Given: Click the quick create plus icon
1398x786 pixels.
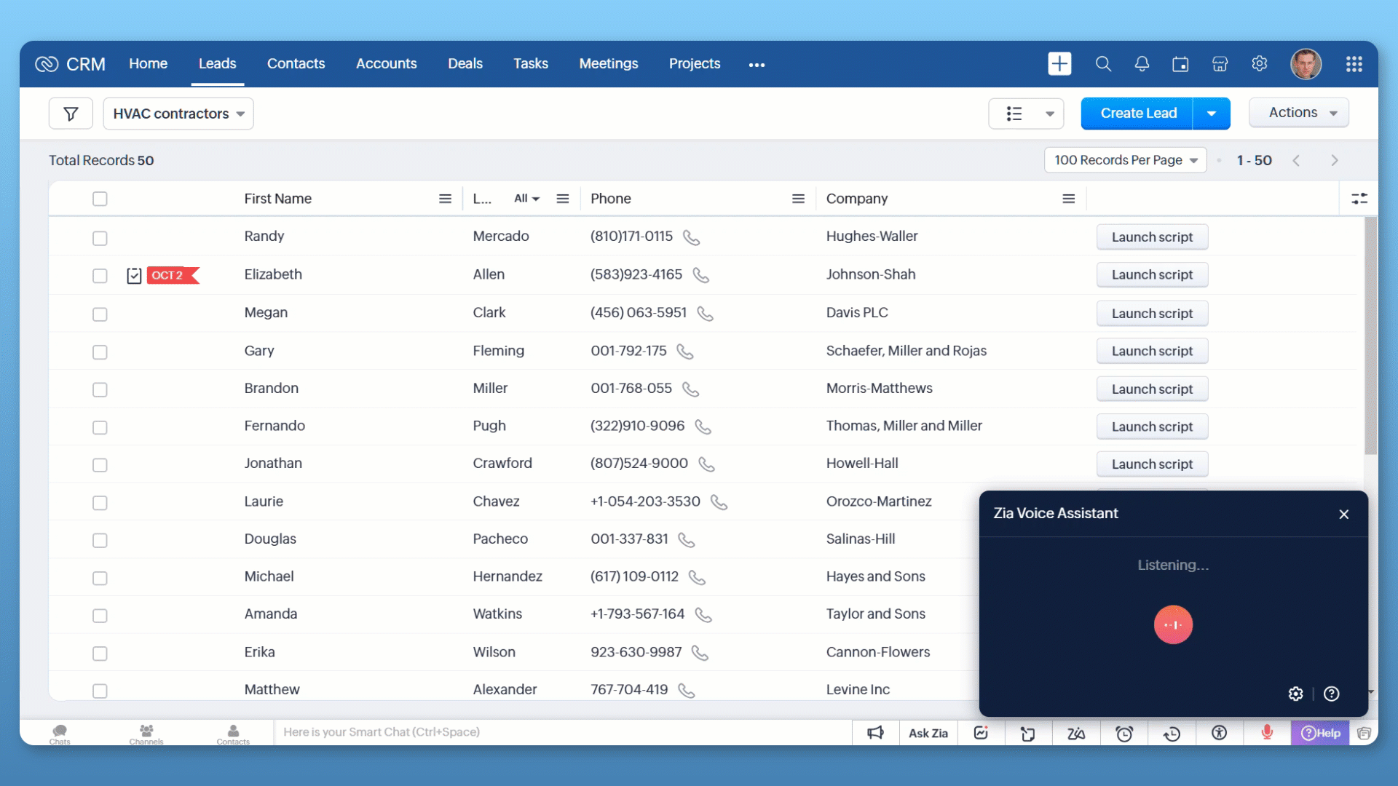Looking at the screenshot, I should (x=1059, y=64).
